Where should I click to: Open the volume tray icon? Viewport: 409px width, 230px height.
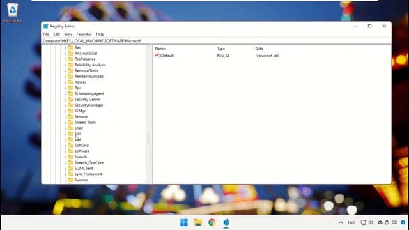(x=371, y=222)
